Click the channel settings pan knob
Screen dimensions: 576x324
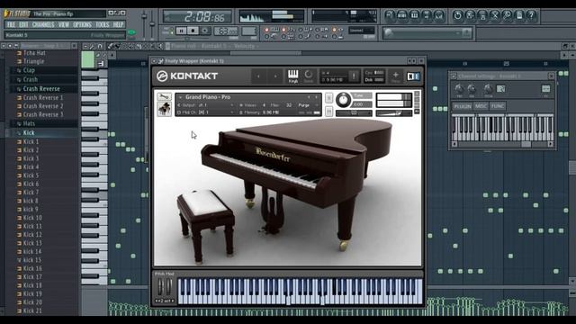click(x=459, y=89)
